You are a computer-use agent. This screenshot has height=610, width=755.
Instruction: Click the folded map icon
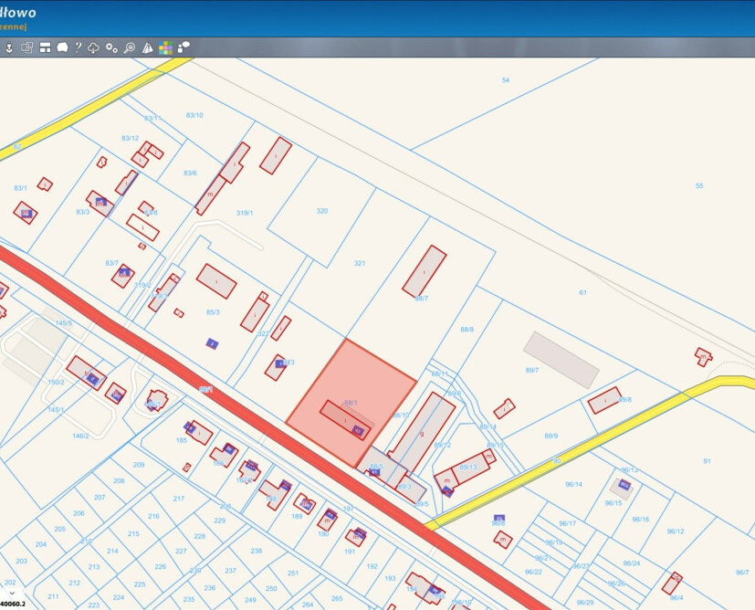pyautogui.click(x=148, y=47)
